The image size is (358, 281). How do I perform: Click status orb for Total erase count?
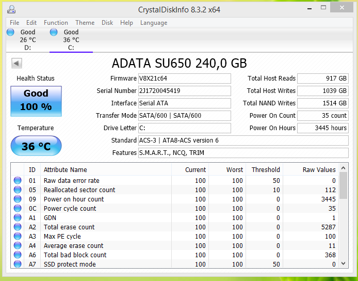[18, 227]
